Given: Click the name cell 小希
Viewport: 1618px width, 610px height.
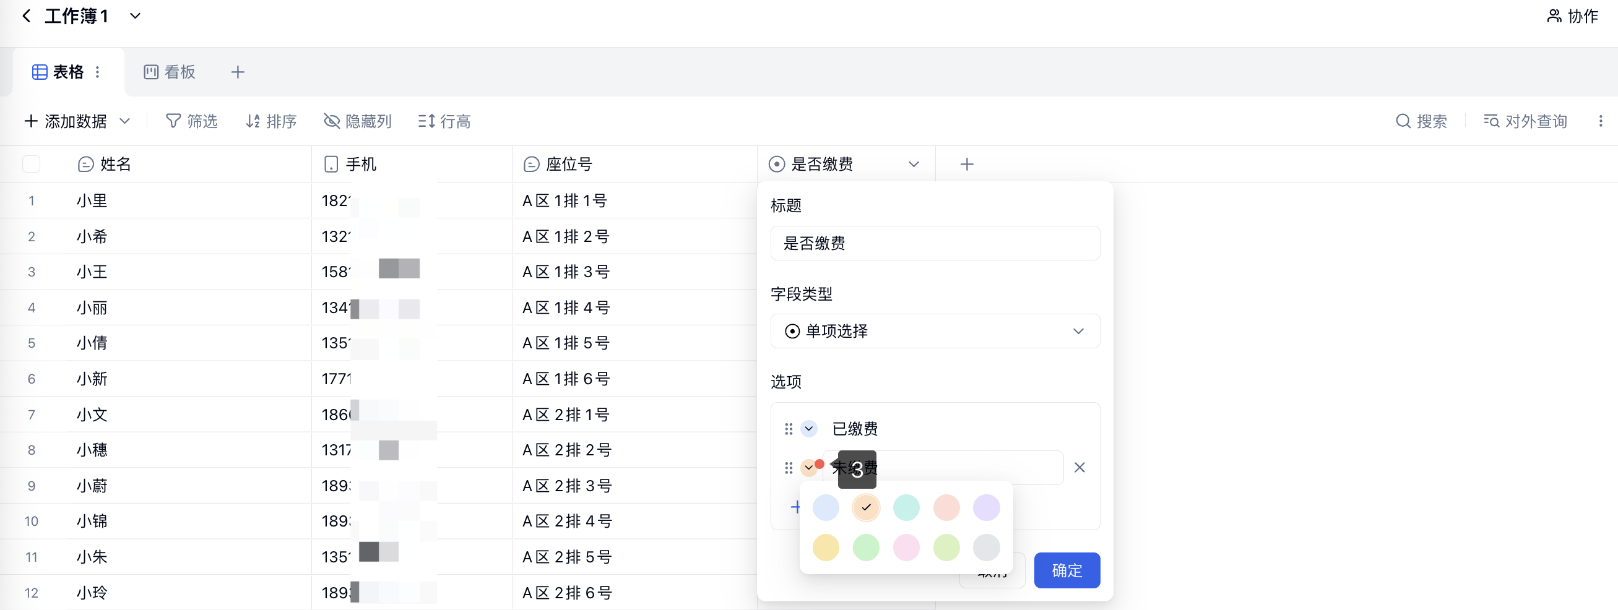Looking at the screenshot, I should pyautogui.click(x=187, y=236).
